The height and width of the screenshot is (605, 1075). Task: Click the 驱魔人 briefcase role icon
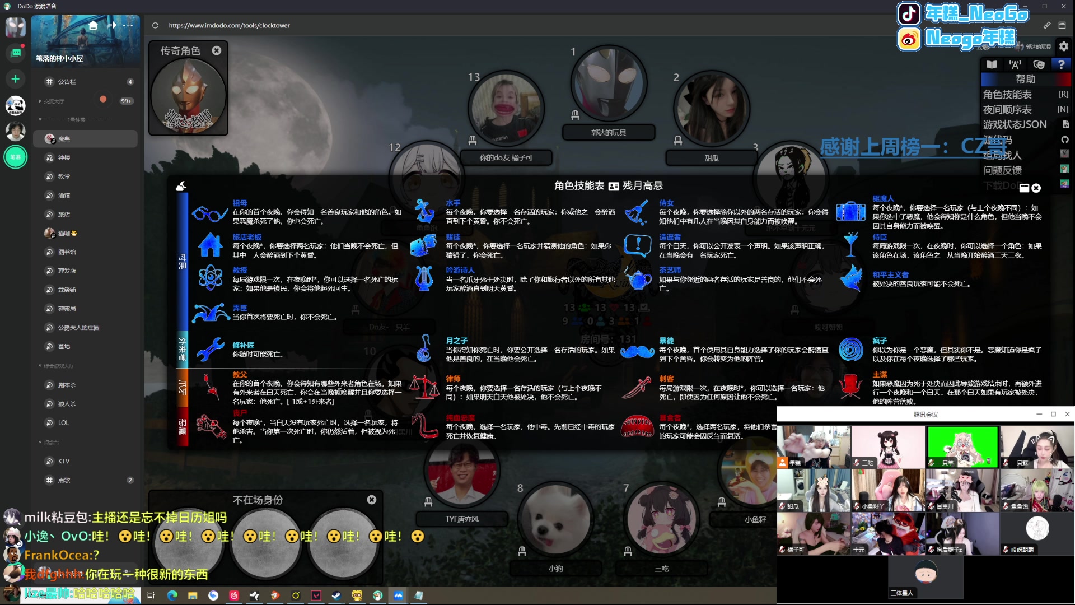tap(851, 211)
